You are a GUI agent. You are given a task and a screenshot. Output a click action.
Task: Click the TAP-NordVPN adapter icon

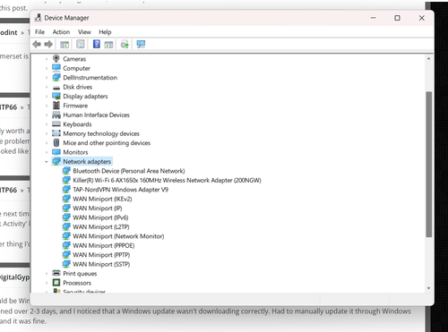[66, 190]
